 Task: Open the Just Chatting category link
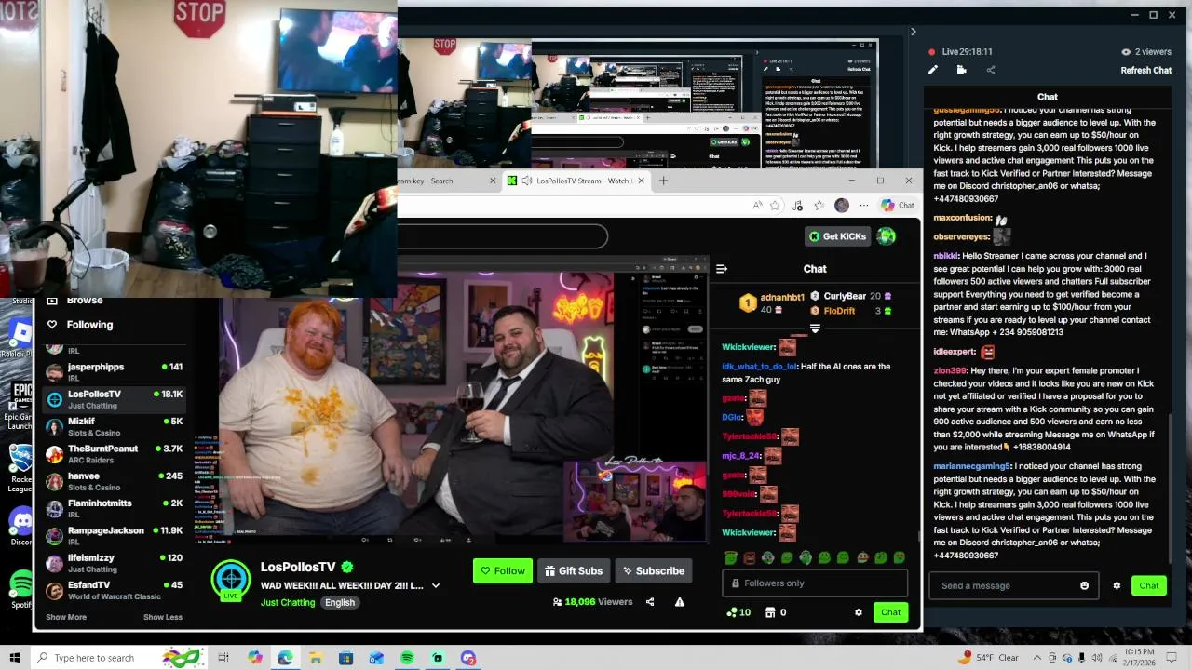pos(288,602)
